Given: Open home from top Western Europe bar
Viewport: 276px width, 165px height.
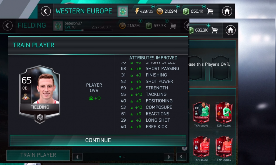Looking at the screenshot, I should click(227, 11).
